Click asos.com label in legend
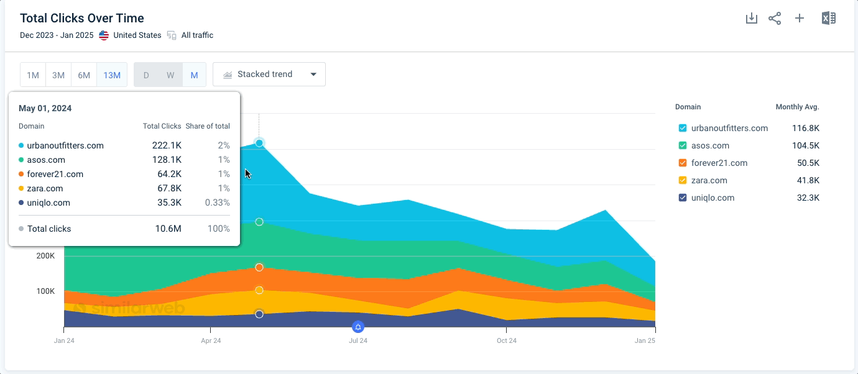The width and height of the screenshot is (858, 374). [710, 145]
